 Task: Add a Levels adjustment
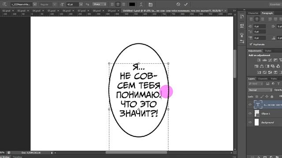264,60
